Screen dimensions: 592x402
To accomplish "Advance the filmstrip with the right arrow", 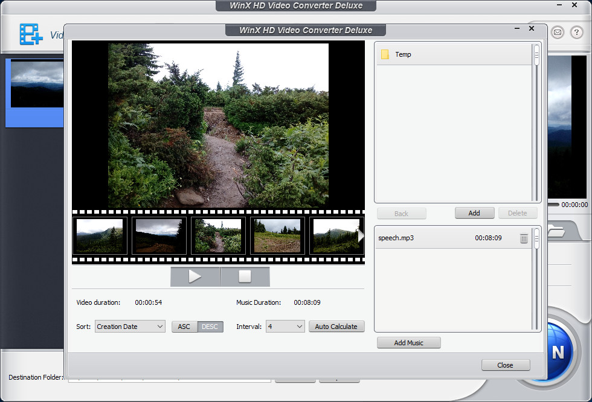I will coord(361,236).
